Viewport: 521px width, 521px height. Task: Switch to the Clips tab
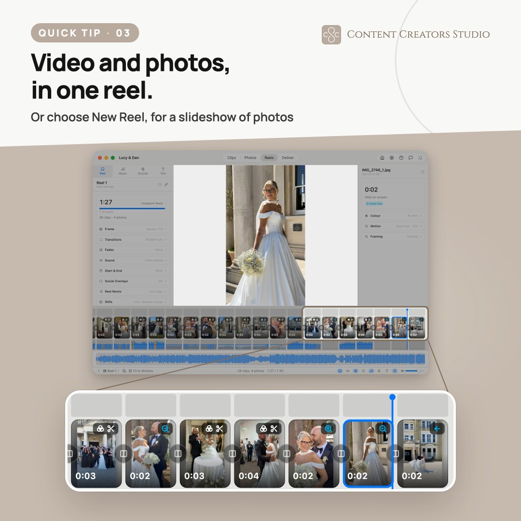[232, 158]
